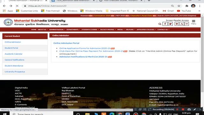
Task: Click the NEP-2020 ticker link
Action: (x=120, y=16)
